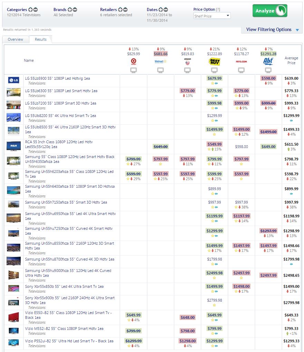Click the Amazon retailer logo
The width and height of the screenshot is (304, 352).
click(x=187, y=61)
